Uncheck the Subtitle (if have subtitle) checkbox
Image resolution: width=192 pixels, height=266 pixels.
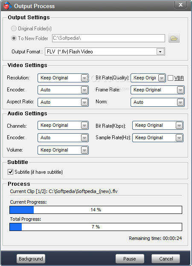click(10, 172)
